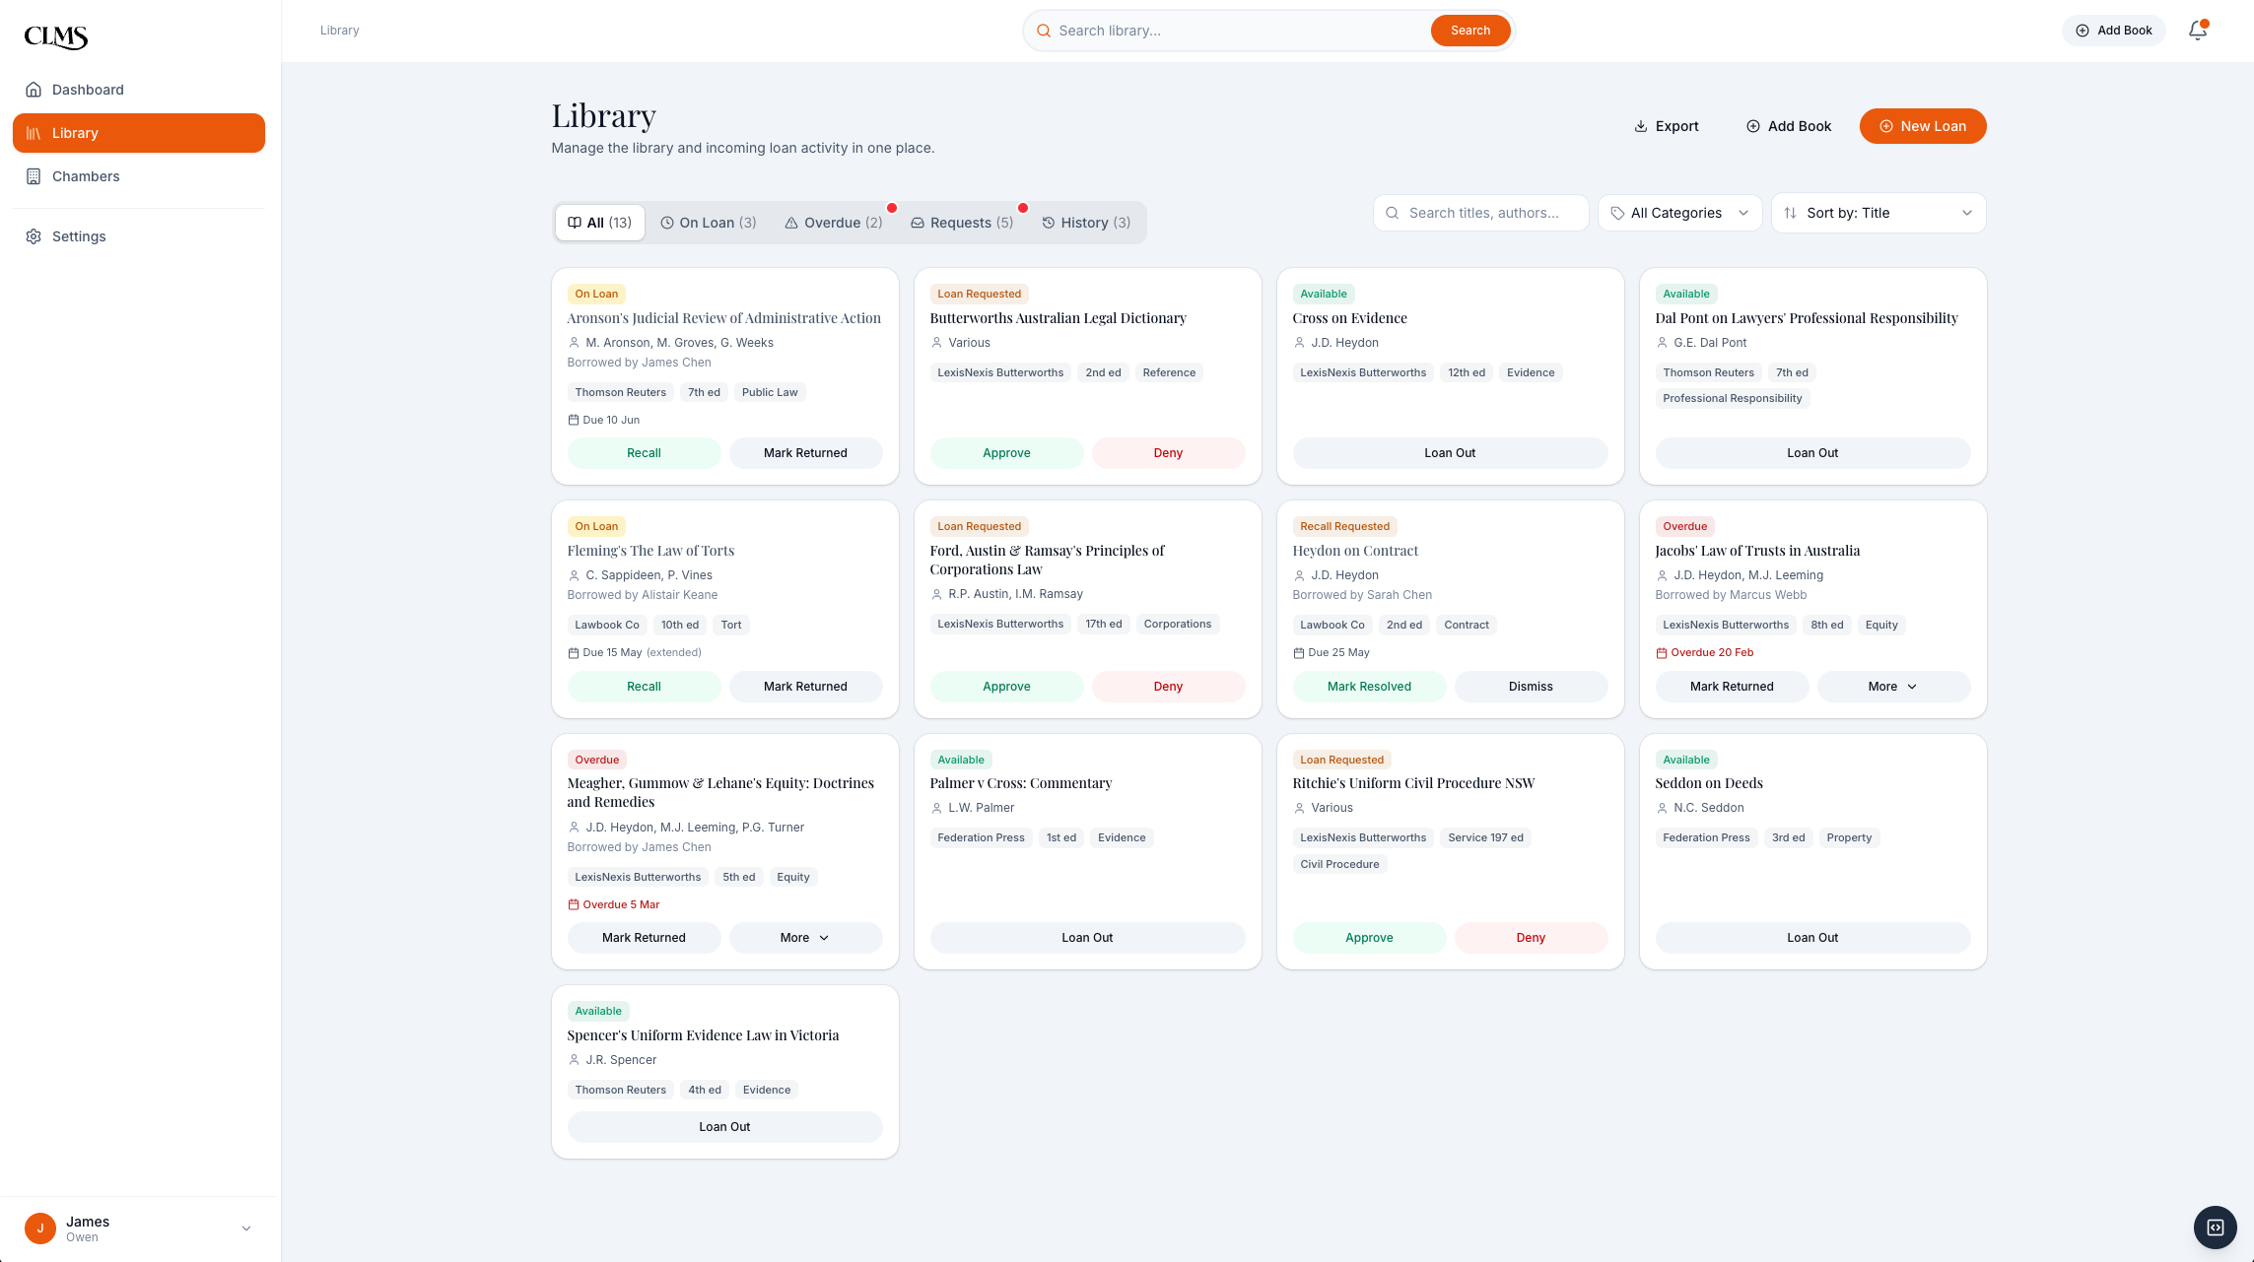Click the Recall Requested status badge
Screen dimensions: 2254x1262
click(1344, 526)
